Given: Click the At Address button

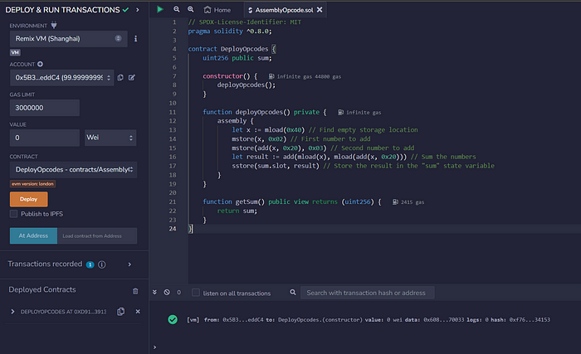Looking at the screenshot, I should (x=32, y=236).
